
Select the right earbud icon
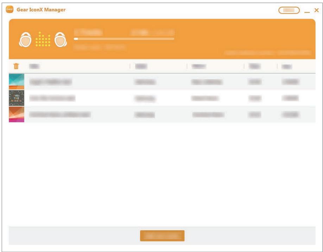61,39
